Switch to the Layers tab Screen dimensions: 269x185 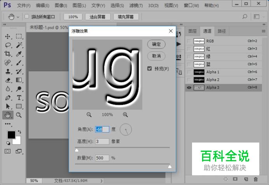point(192,31)
